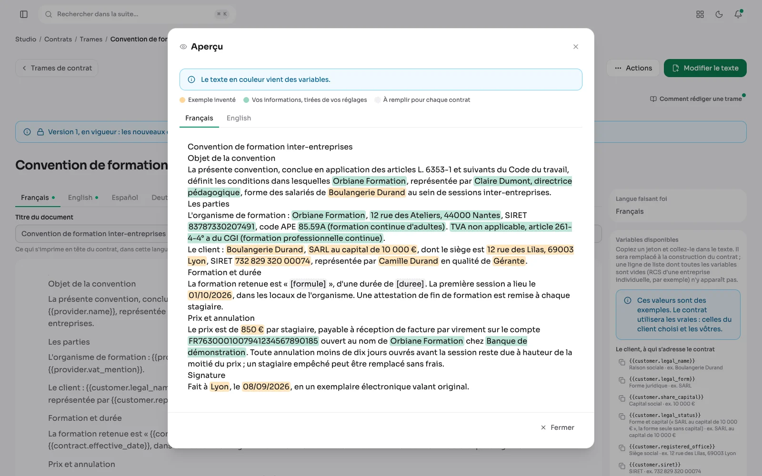The height and width of the screenshot is (476, 762).
Task: Switch to dark mode moon icon
Action: point(719,14)
